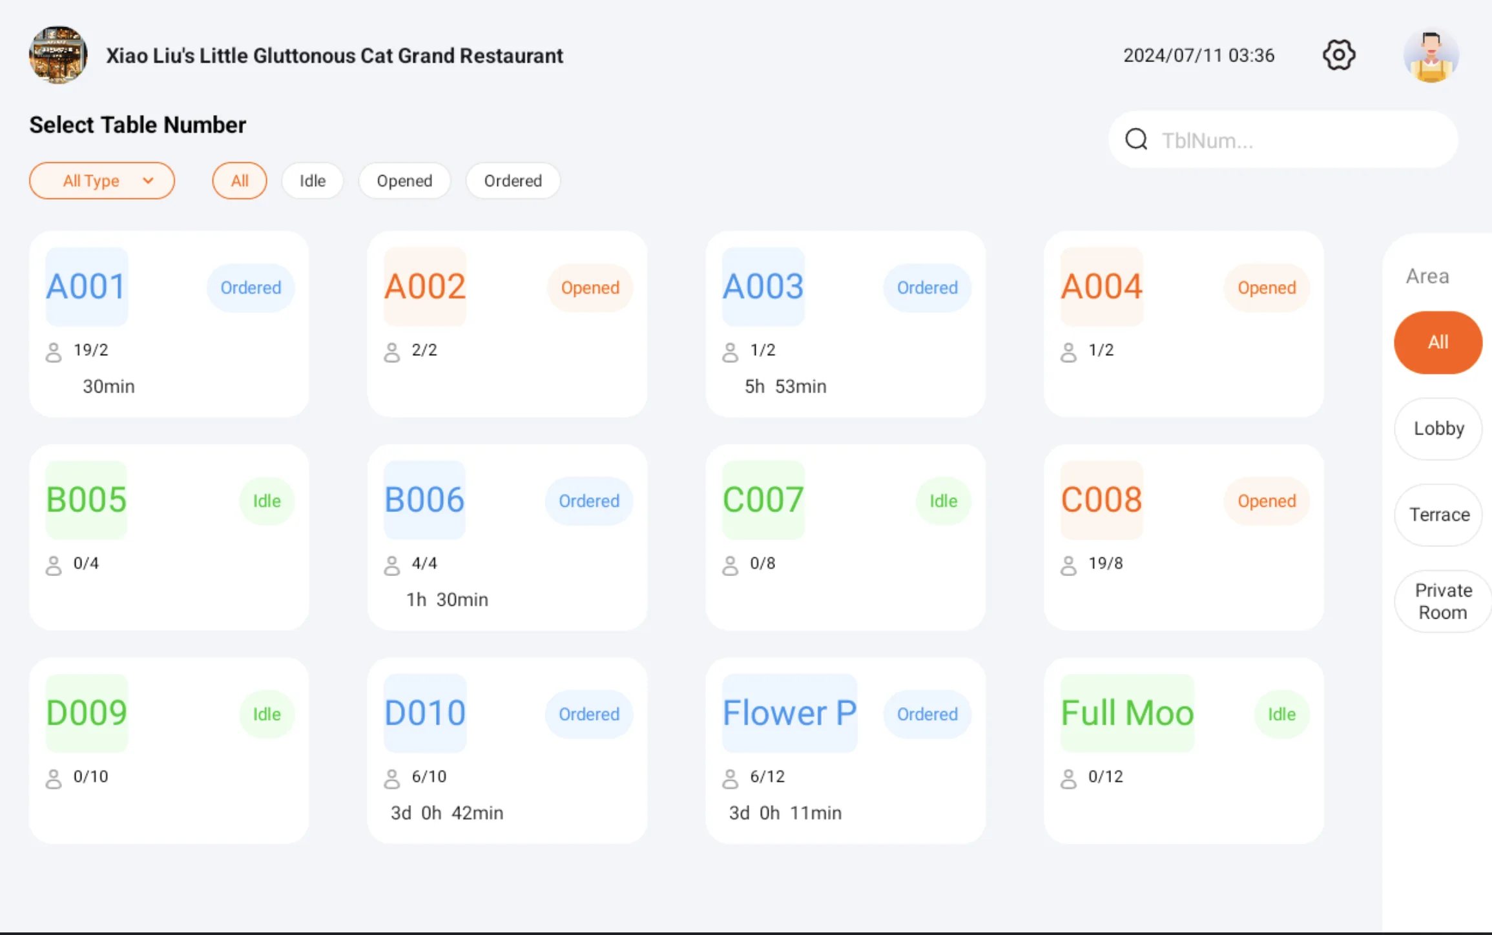Filter tables by Ordered status

coord(513,181)
